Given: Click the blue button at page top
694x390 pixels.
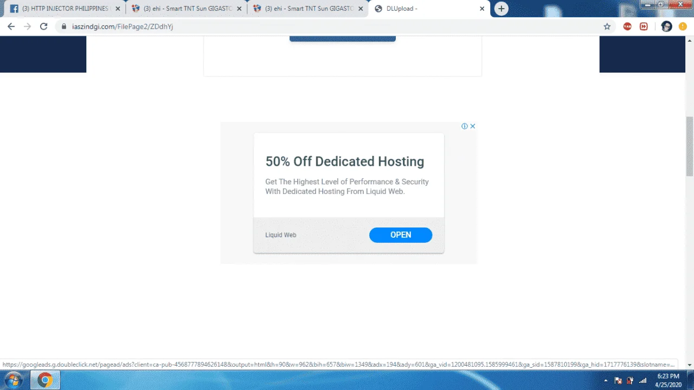Looking at the screenshot, I should coord(343,38).
